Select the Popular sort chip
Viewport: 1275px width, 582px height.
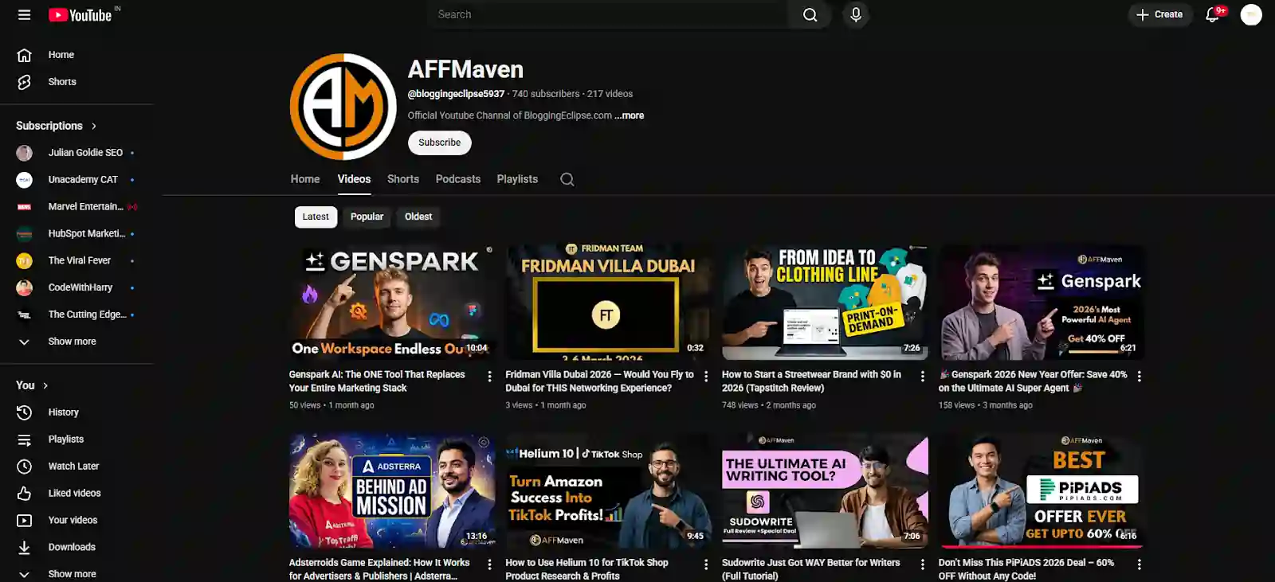coord(367,217)
